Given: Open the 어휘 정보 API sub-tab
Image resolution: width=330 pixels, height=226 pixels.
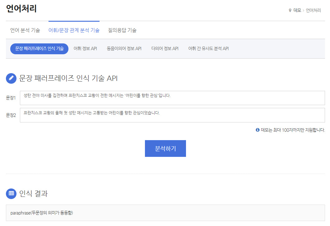Looking at the screenshot, I should click(85, 49).
